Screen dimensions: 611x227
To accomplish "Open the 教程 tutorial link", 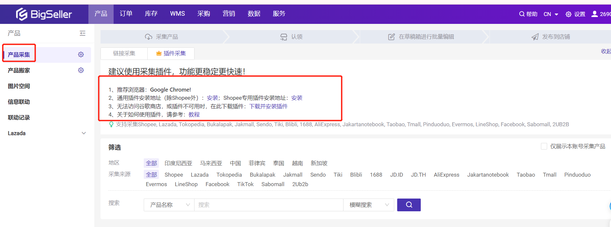I will pyautogui.click(x=194, y=114).
